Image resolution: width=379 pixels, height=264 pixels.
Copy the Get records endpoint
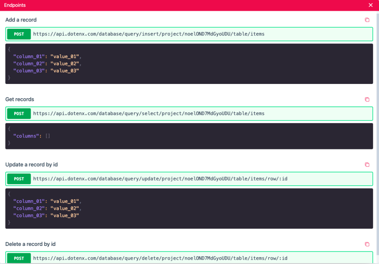[367, 99]
